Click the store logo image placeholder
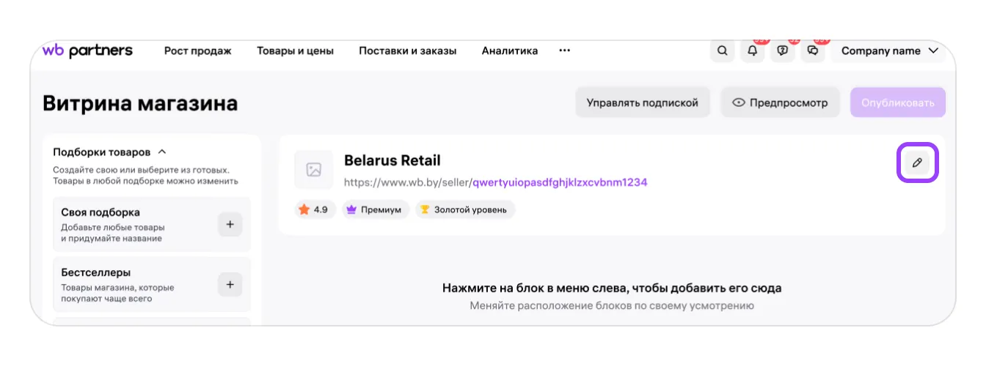The width and height of the screenshot is (986, 366). tap(313, 170)
